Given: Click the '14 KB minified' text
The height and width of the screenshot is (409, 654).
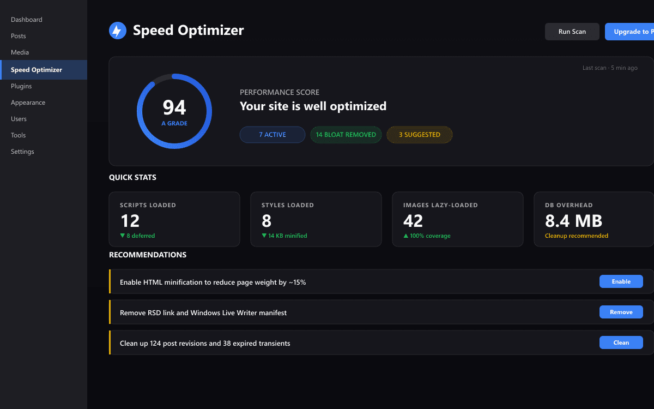Looking at the screenshot, I should click(284, 236).
